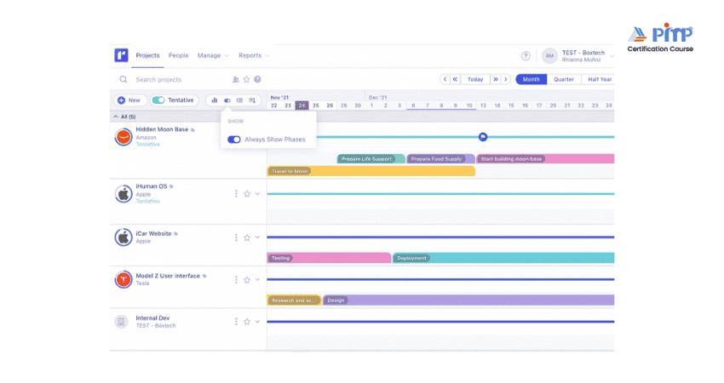This screenshot has width=724, height=383.
Task: Expand the iCar Website row chevron
Action: click(257, 237)
